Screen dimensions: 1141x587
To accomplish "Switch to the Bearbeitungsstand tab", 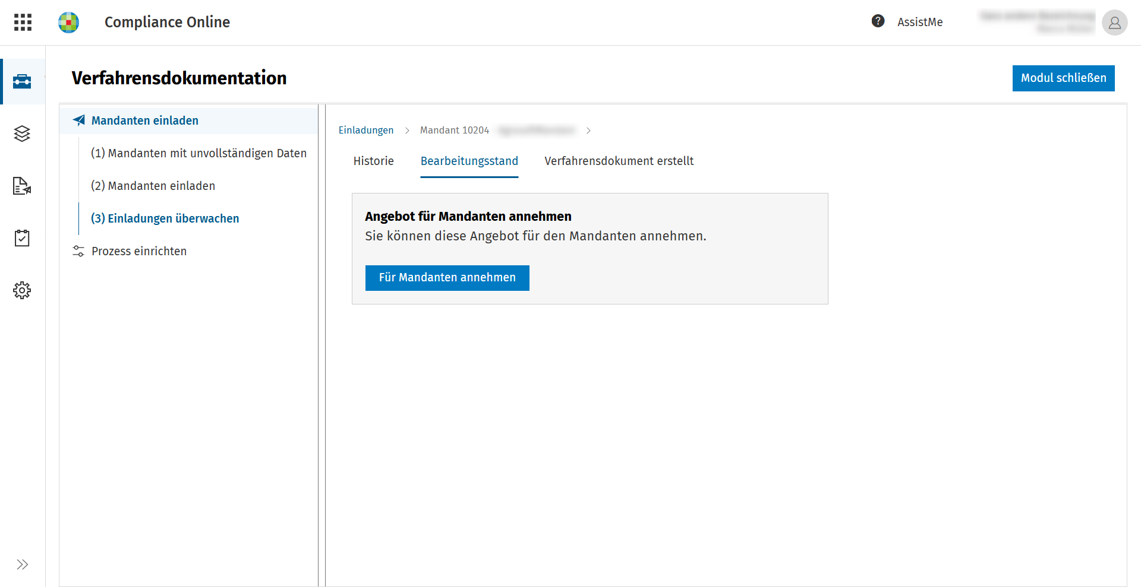I will [x=469, y=161].
